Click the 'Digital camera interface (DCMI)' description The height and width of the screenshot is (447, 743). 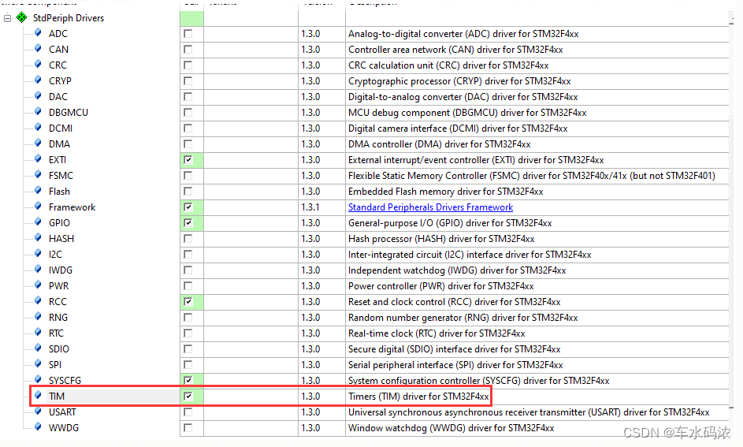(x=458, y=128)
